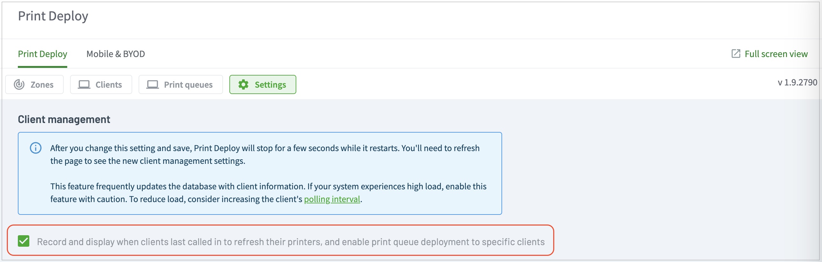Viewport: 822px width, 262px height.
Task: Open the Print queues section
Action: [x=181, y=84]
